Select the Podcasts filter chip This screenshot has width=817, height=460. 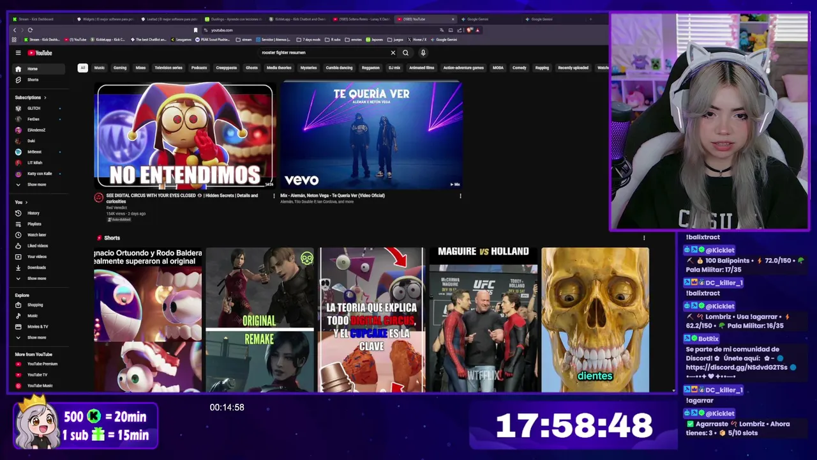(x=199, y=68)
